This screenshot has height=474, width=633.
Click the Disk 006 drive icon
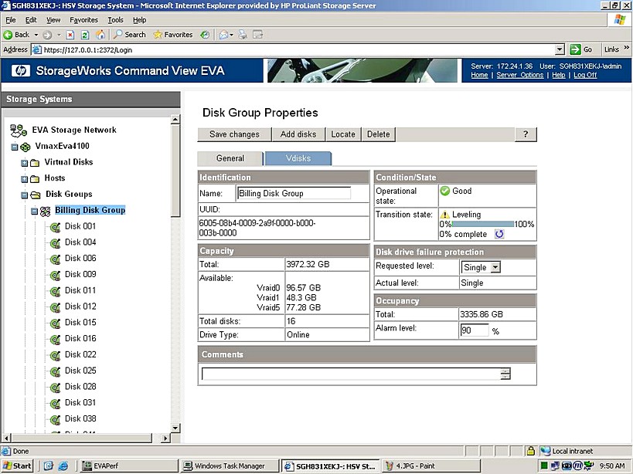(56, 259)
